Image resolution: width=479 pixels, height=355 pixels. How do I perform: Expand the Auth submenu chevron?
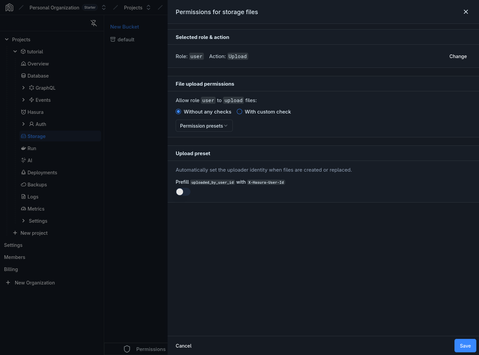pos(23,124)
